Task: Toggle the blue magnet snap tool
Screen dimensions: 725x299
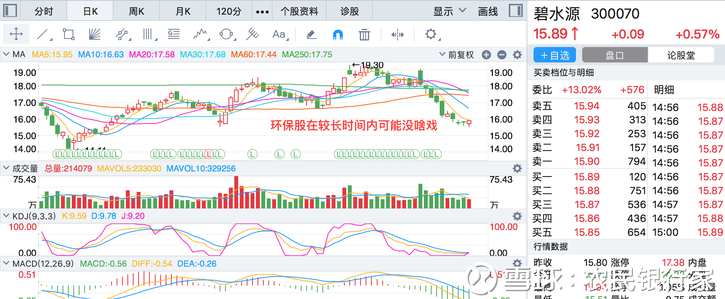Action: pyautogui.click(x=338, y=35)
